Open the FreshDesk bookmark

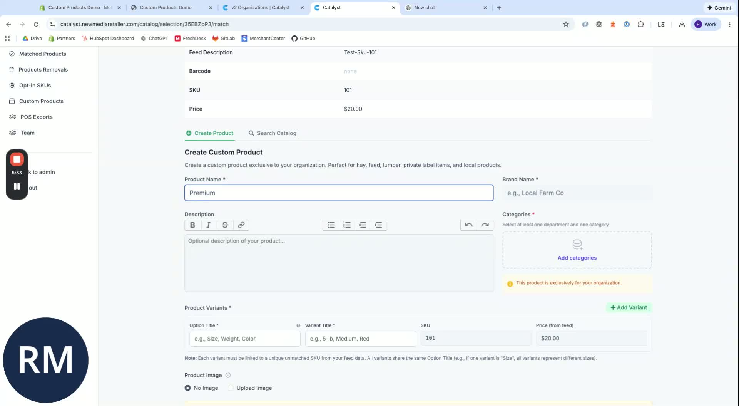pyautogui.click(x=190, y=39)
